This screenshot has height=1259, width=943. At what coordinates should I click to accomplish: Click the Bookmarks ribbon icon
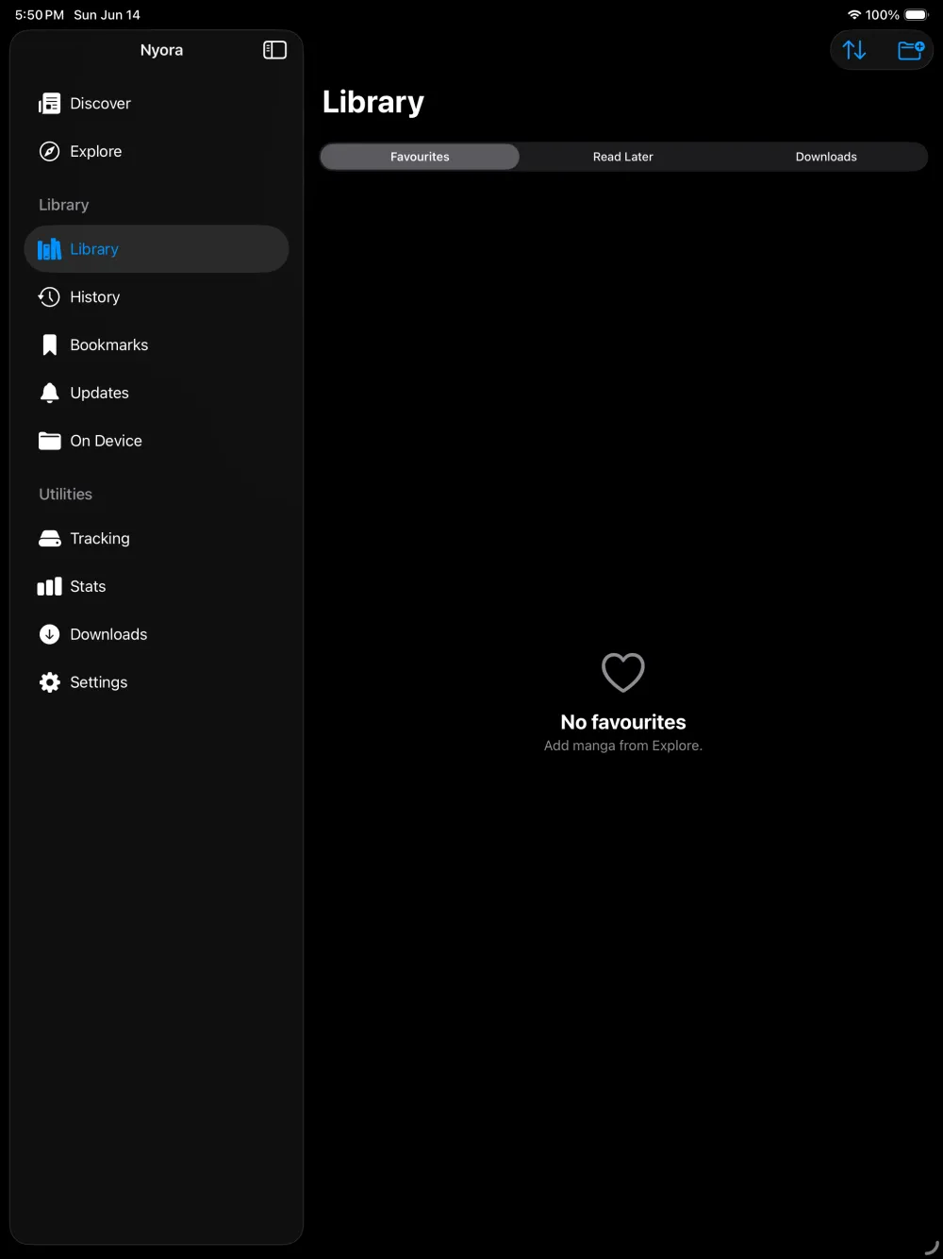click(x=49, y=345)
